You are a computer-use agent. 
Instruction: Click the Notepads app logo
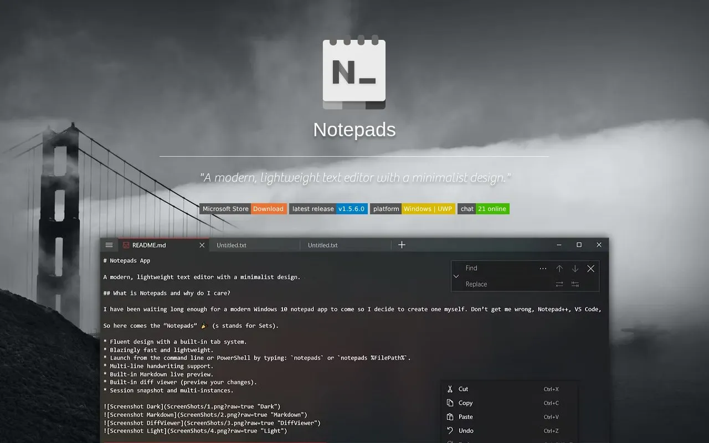pos(354,73)
